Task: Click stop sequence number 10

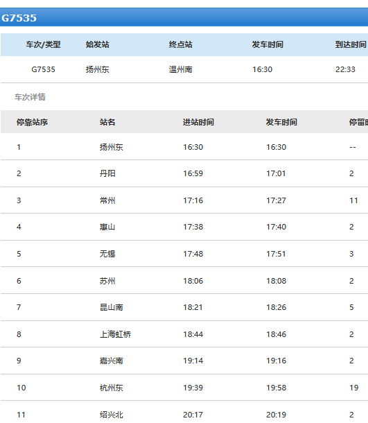Action: [21, 388]
